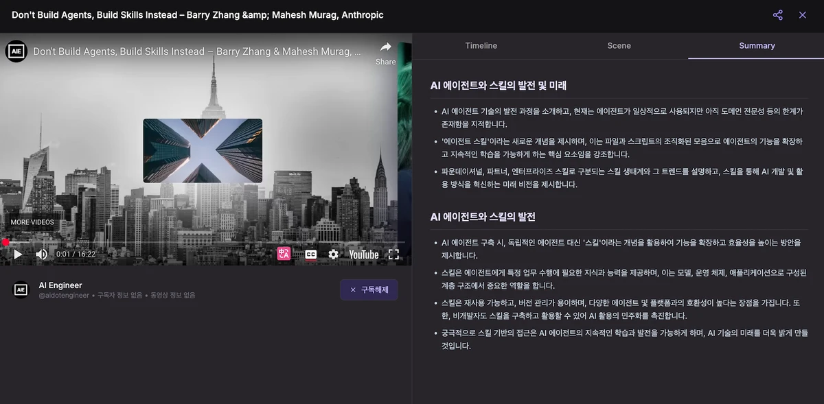
Task: Click the '구독자 정보 없음' text
Action: pyautogui.click(x=119, y=296)
